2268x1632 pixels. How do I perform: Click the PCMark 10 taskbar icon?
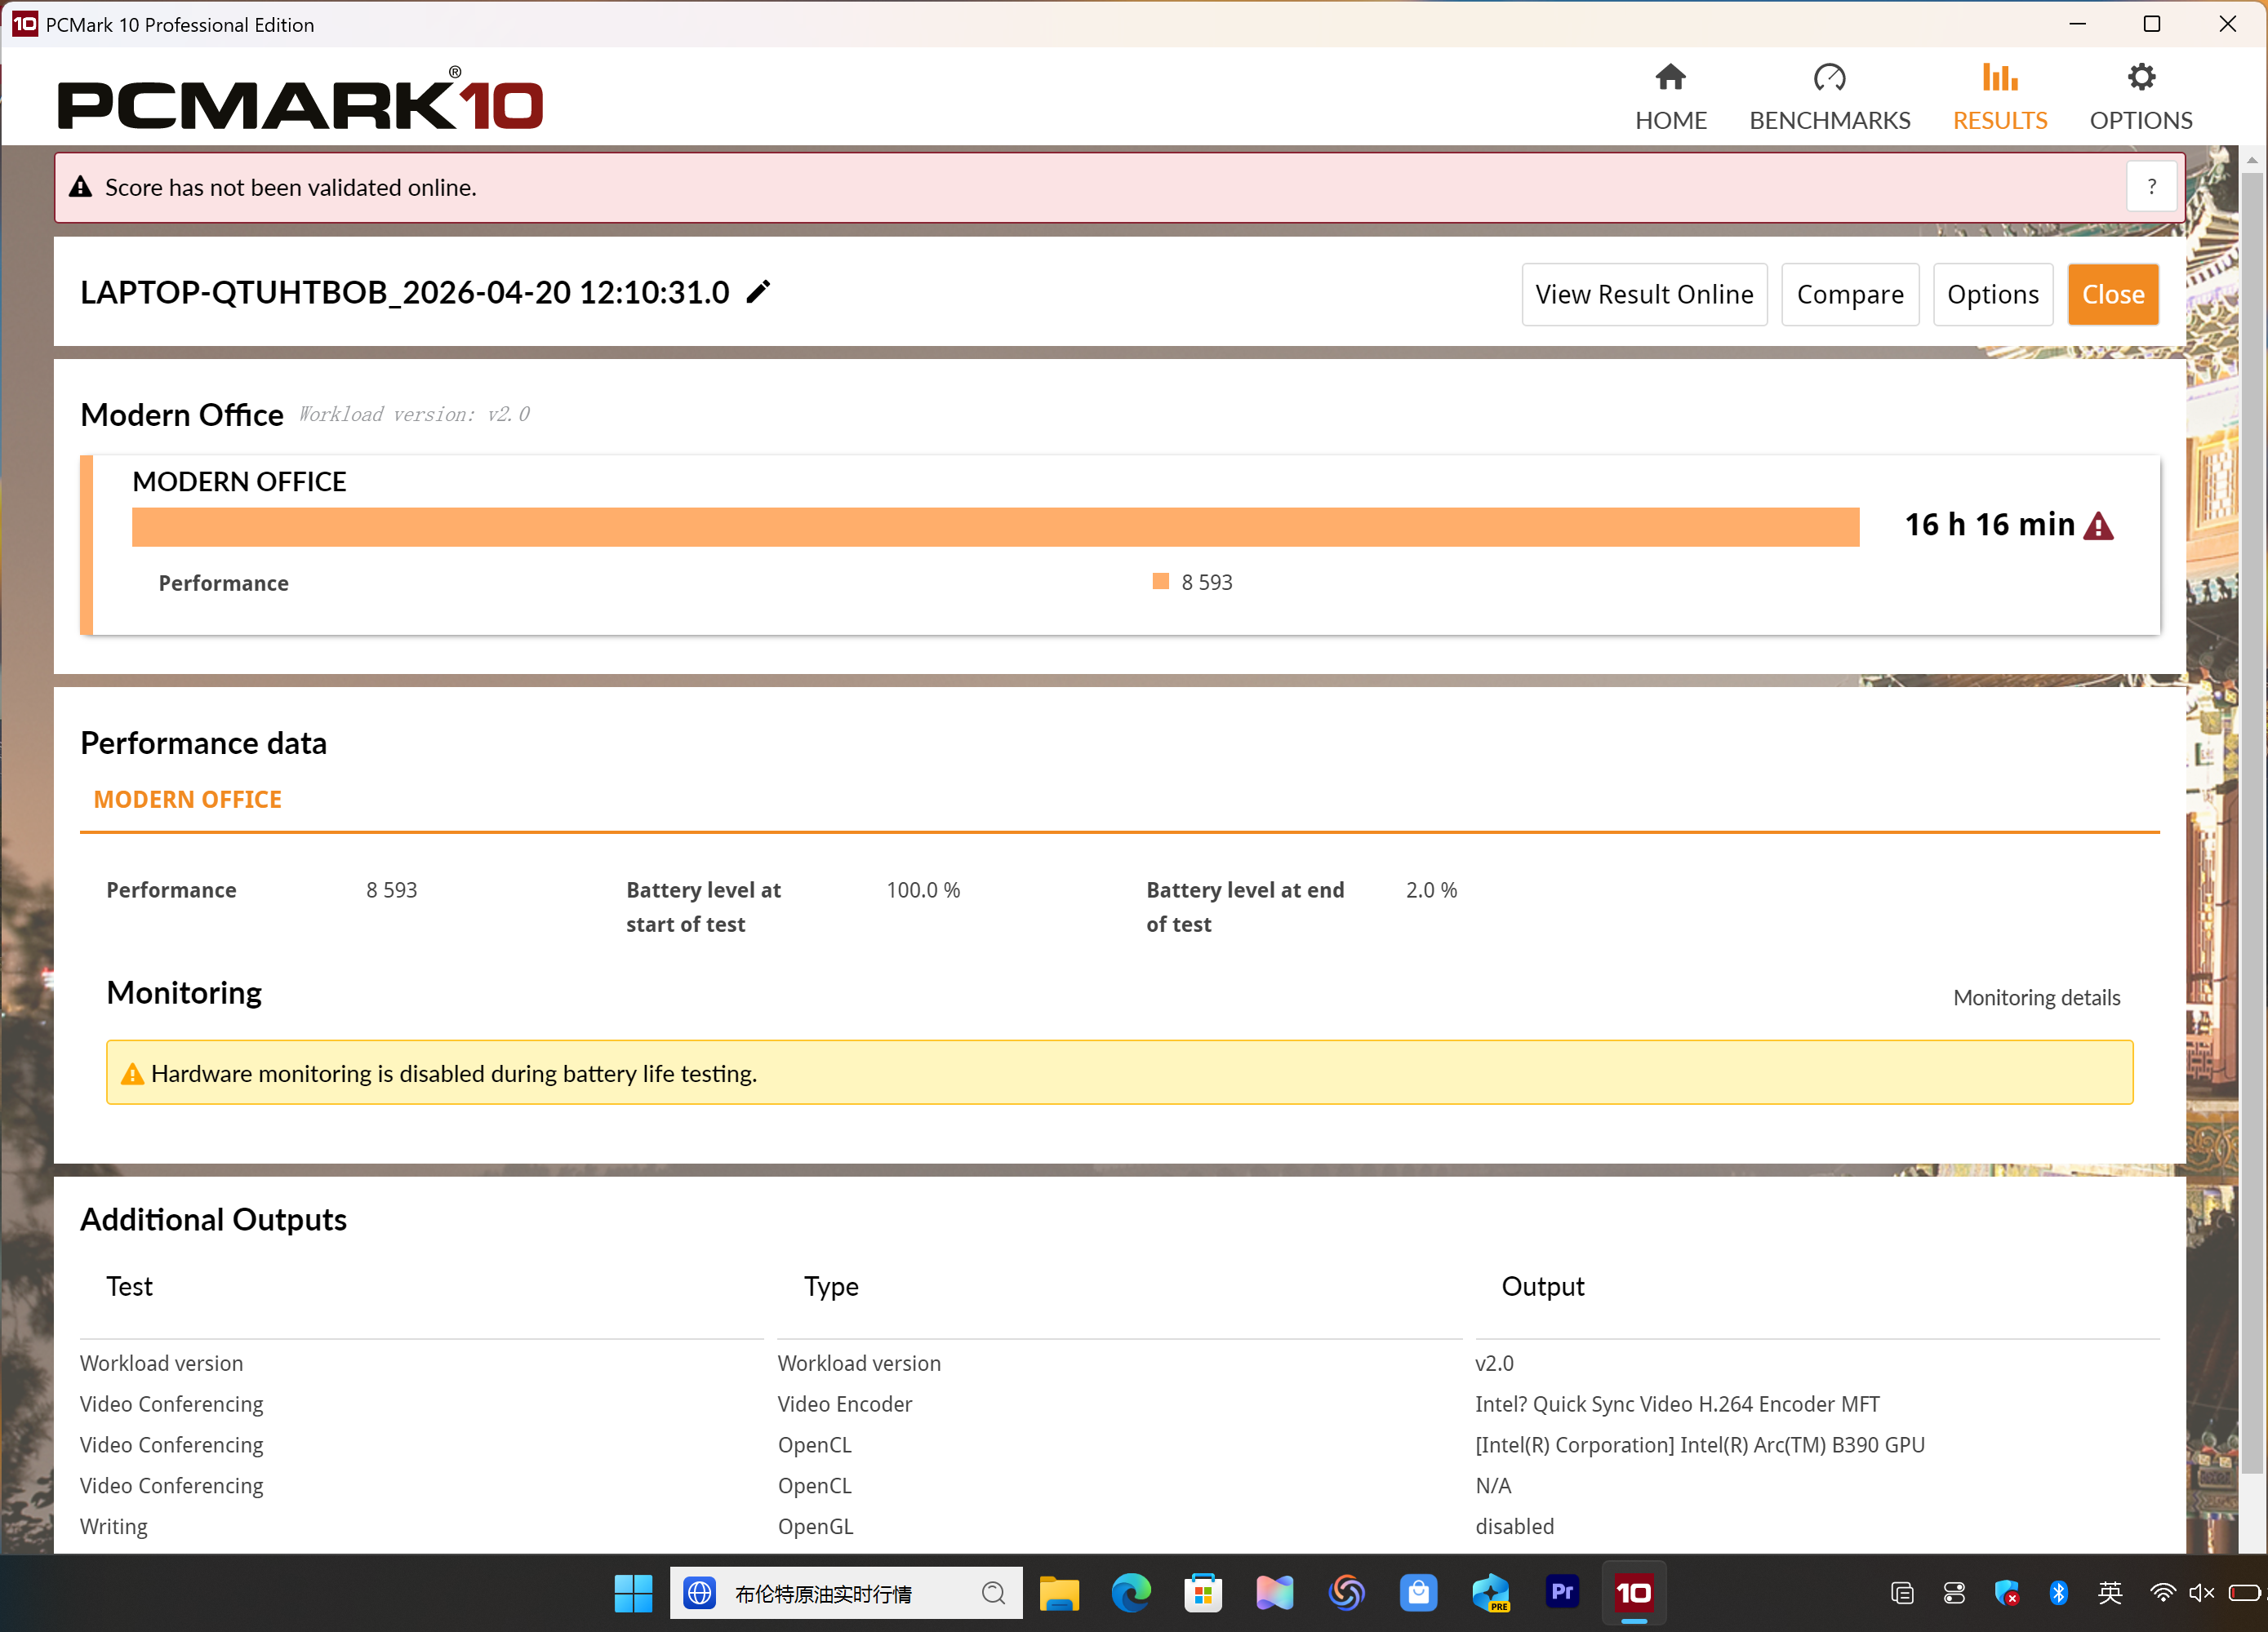point(1633,1592)
